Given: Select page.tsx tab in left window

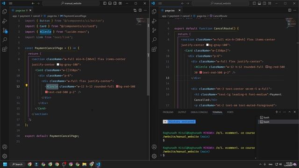Looking at the screenshot, I should click(21, 10).
